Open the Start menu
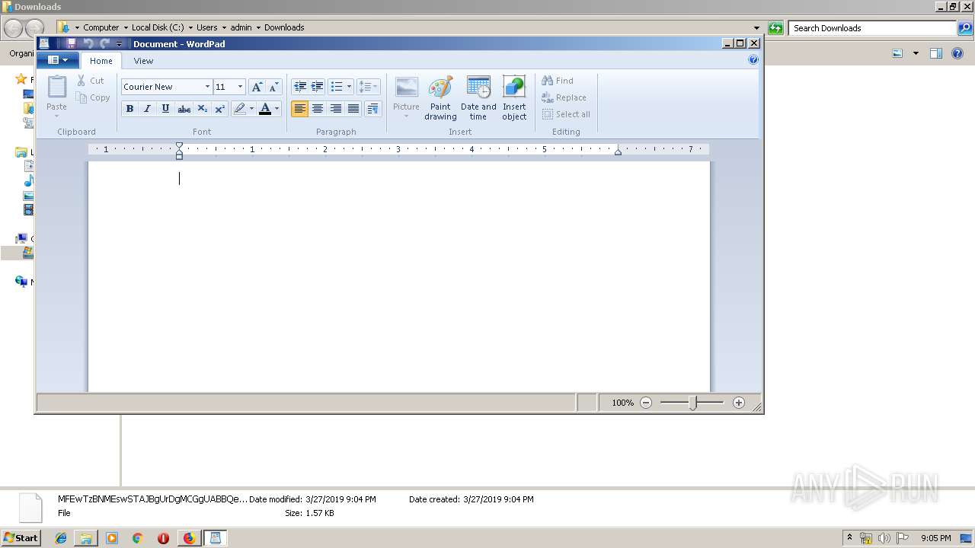 [21, 537]
